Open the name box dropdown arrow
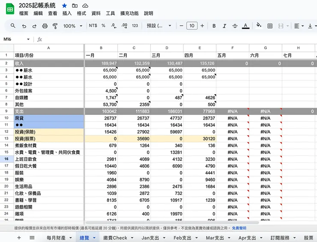The width and height of the screenshot is (317, 242). (x=28, y=39)
